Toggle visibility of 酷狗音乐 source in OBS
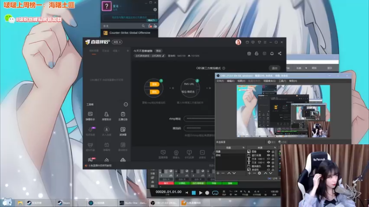Viewport: 369px width, 207px height. coord(268,166)
